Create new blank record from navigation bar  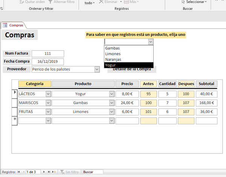click(54, 172)
